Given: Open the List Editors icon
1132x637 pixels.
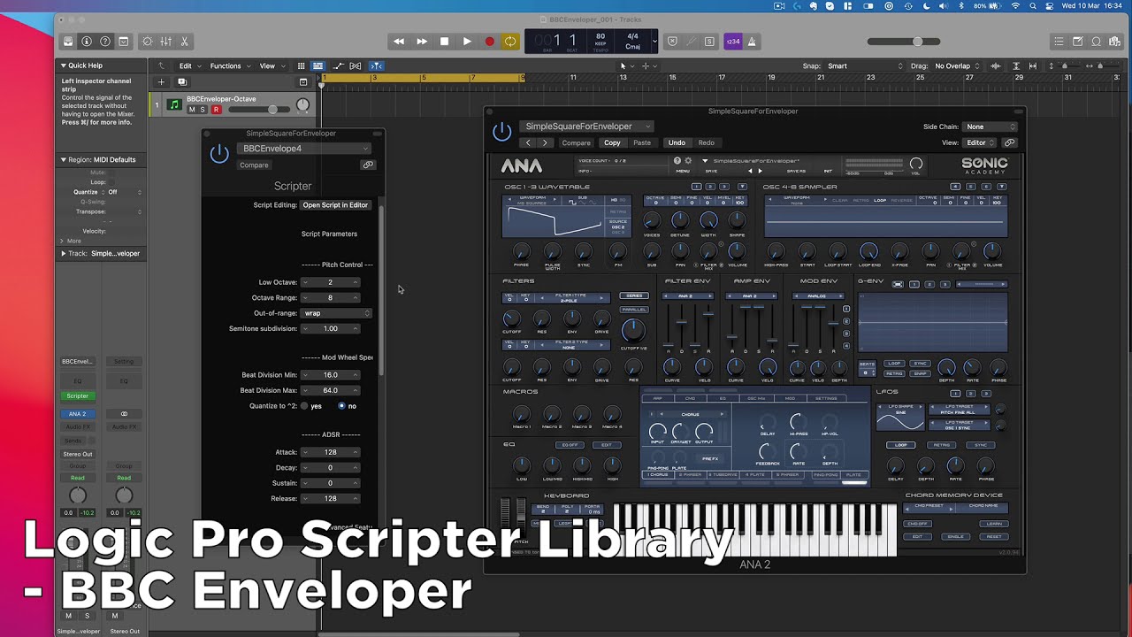Looking at the screenshot, I should coord(1059,42).
